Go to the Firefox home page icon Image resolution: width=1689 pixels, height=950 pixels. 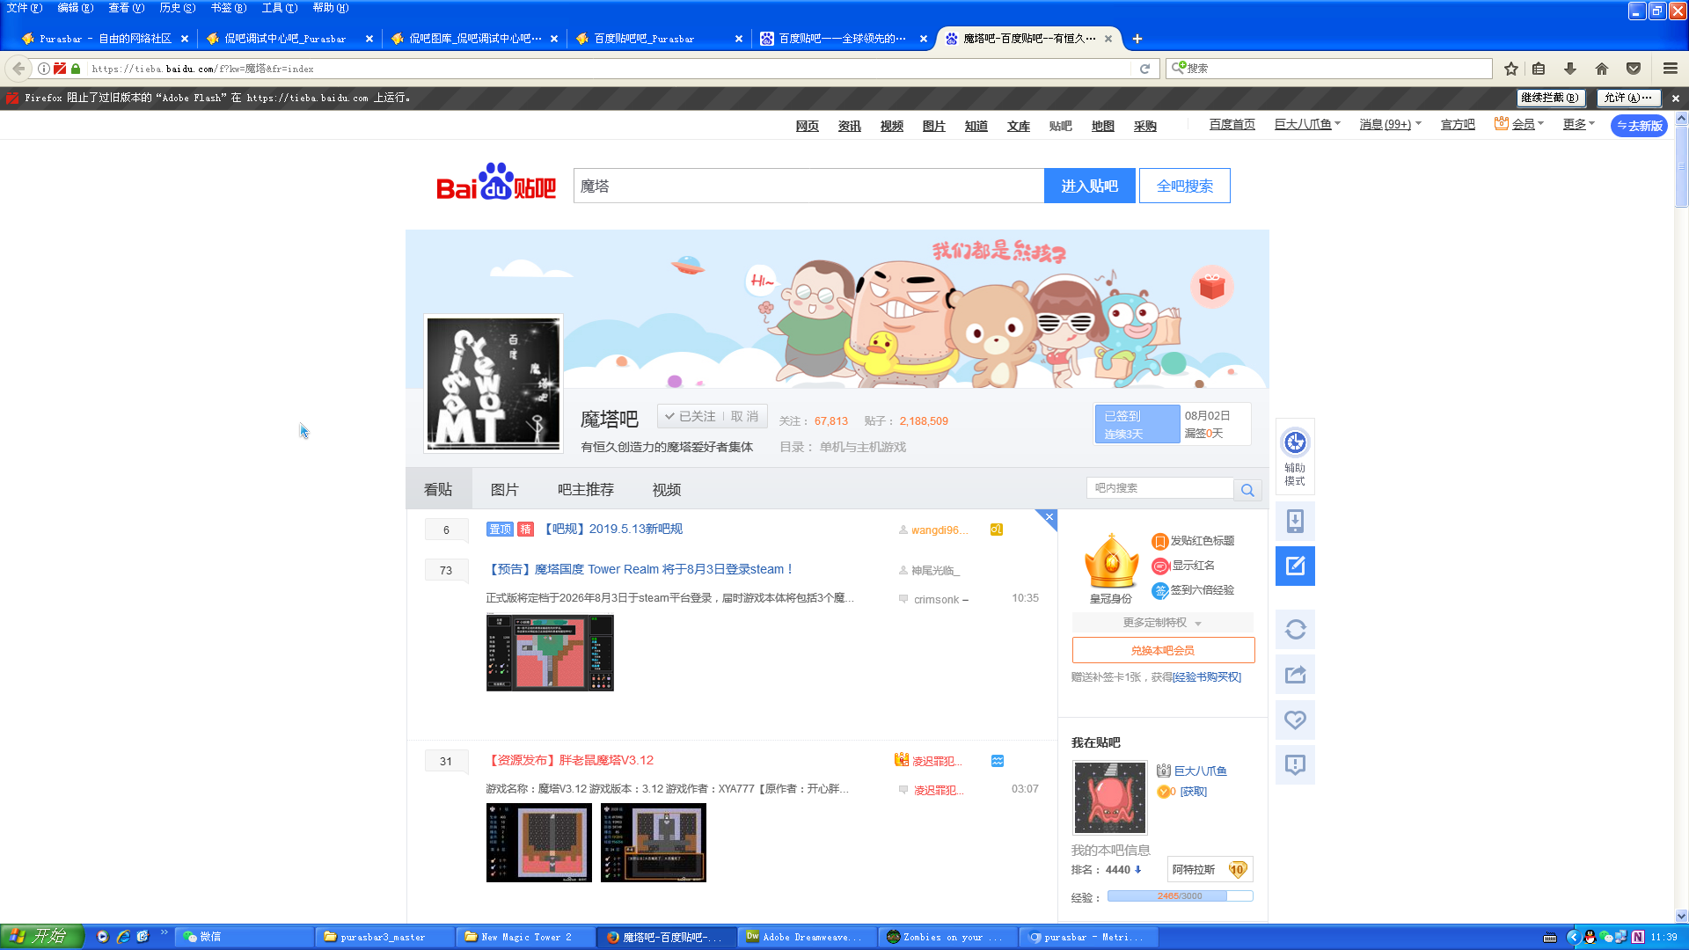point(1602,69)
